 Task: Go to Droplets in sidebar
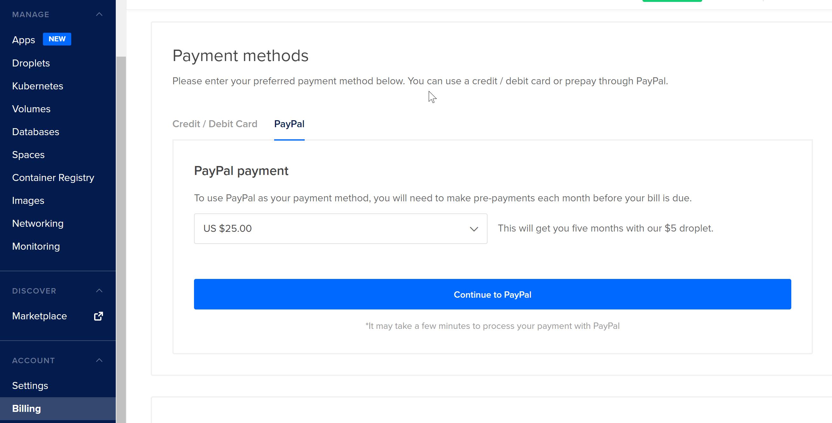click(31, 63)
